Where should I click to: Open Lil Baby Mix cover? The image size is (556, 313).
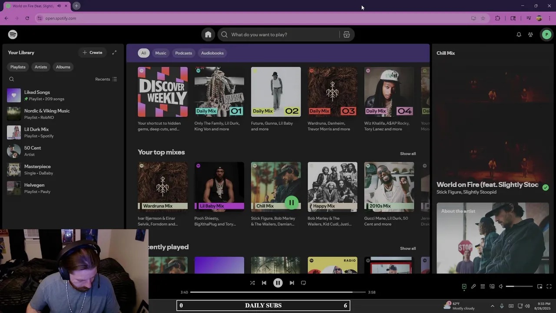[x=219, y=187]
